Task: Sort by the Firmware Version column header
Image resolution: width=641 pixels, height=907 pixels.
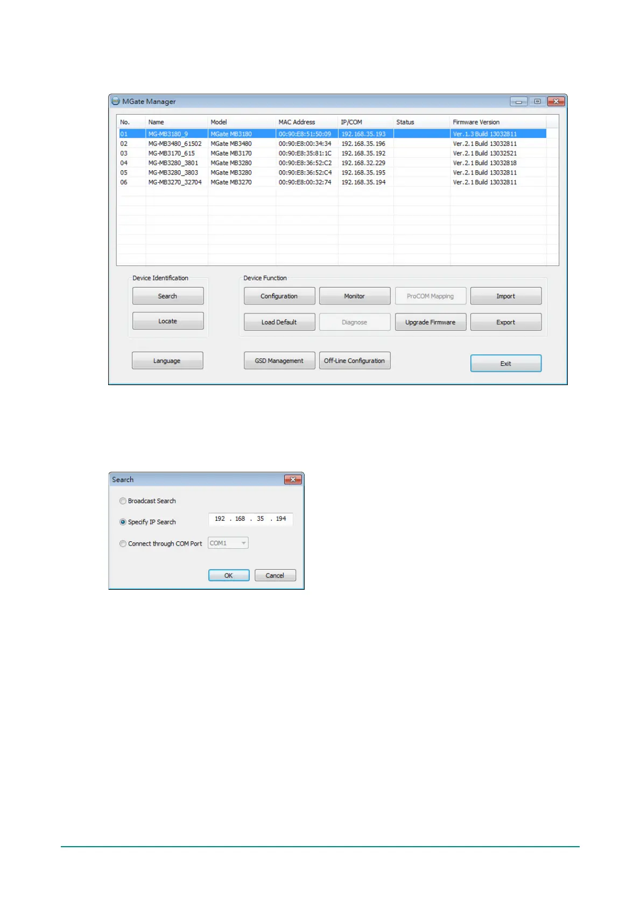Action: point(498,122)
